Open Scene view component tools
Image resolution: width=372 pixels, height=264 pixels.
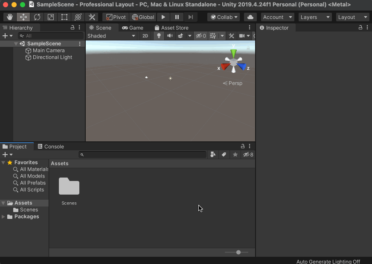231,36
